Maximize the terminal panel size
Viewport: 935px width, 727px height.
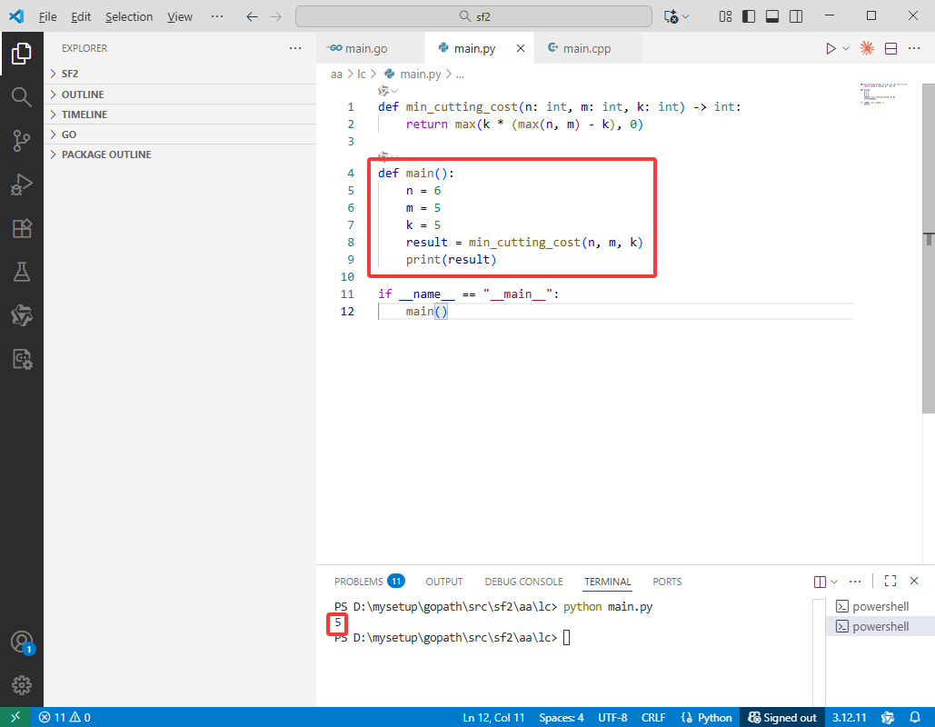click(x=890, y=581)
